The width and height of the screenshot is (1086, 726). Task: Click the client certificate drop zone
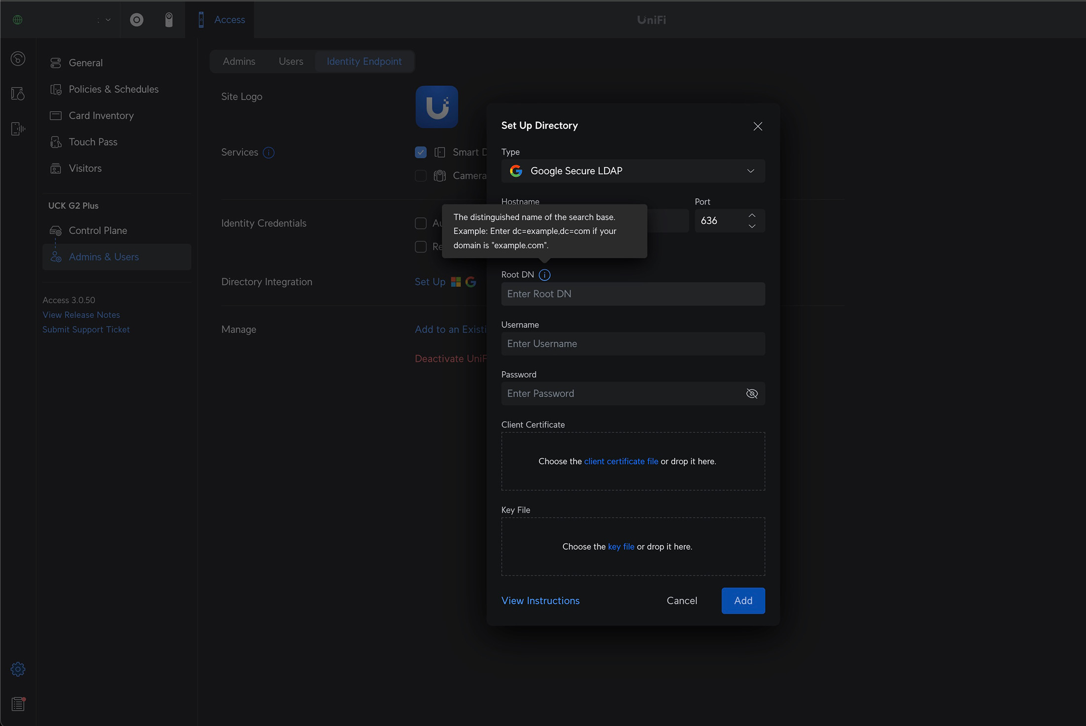tap(633, 461)
